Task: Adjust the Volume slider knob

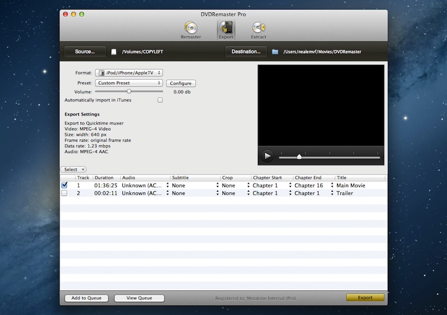Action: point(129,91)
